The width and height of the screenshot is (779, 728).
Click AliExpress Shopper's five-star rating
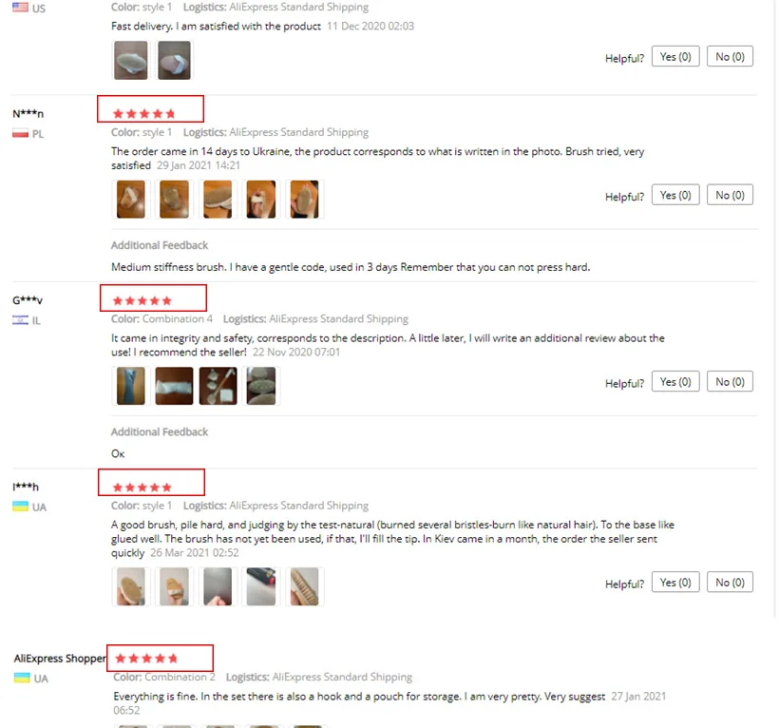tap(146, 659)
